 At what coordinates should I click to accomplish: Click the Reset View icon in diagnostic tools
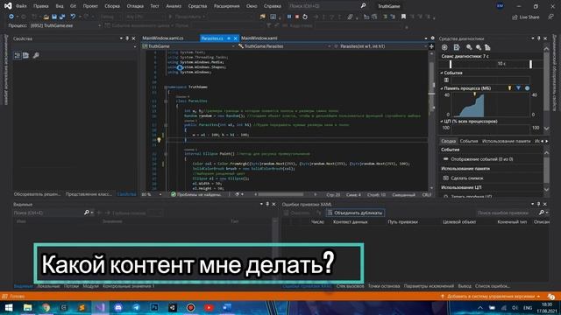487,47
